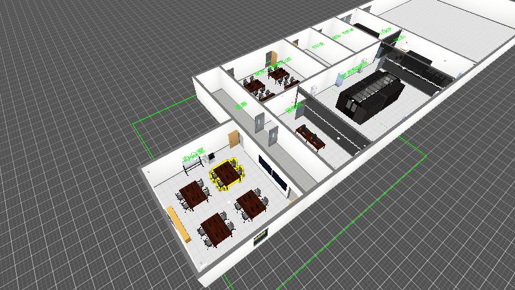Open the meeting room's wooden door
Viewport: 515px width, 290px height.
[273, 59]
